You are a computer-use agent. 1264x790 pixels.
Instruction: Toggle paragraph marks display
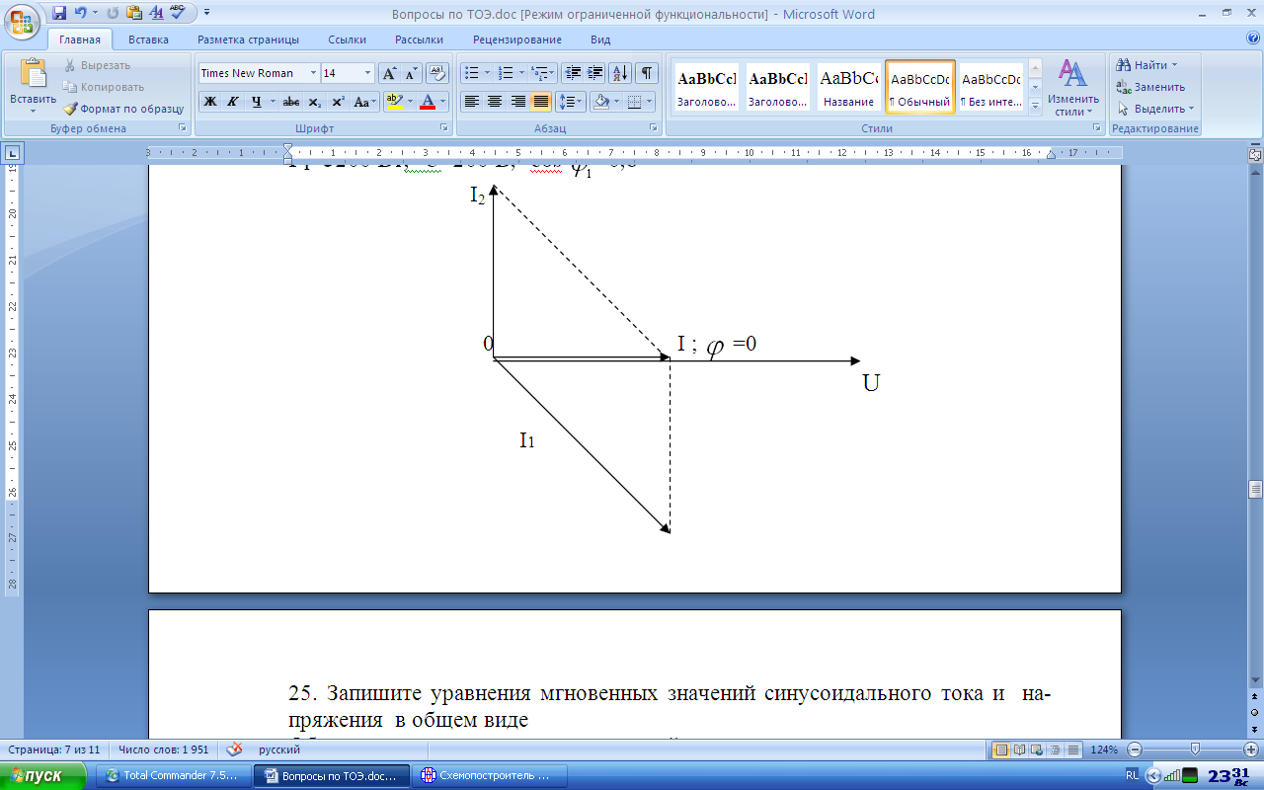tap(647, 73)
